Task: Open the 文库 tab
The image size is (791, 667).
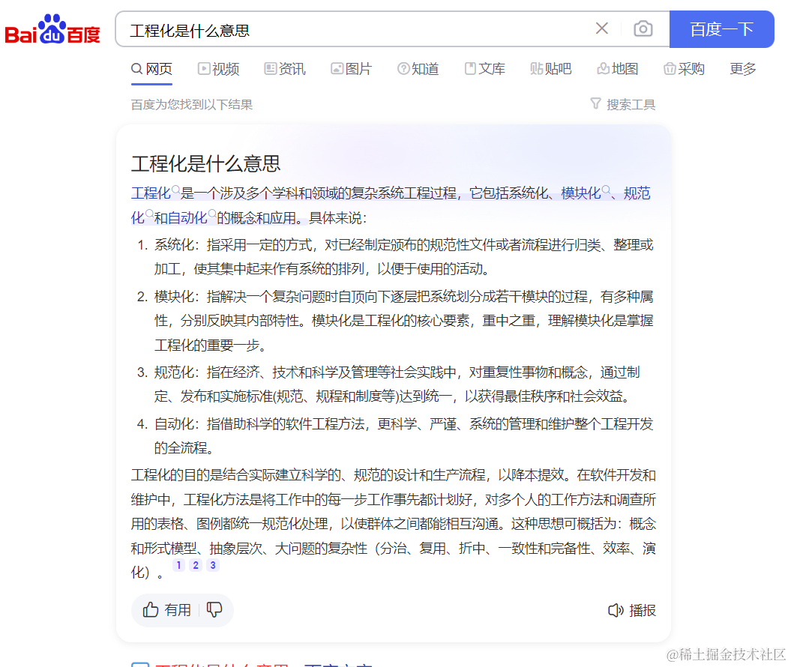Action: (x=485, y=68)
